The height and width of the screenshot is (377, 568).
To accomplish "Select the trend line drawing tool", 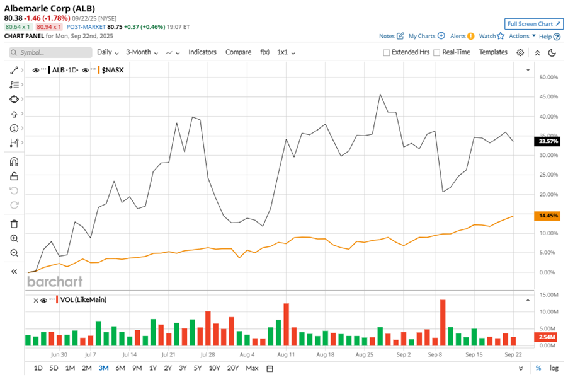I will point(14,71).
